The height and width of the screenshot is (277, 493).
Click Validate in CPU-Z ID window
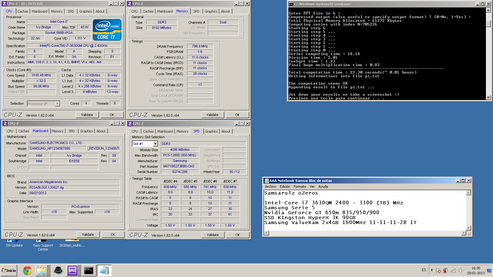tap(87, 115)
